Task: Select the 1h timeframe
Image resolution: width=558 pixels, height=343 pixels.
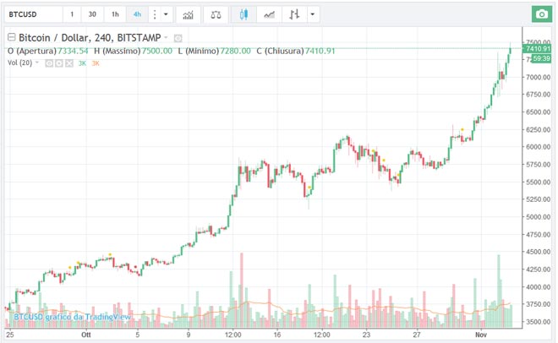Action: click(115, 14)
